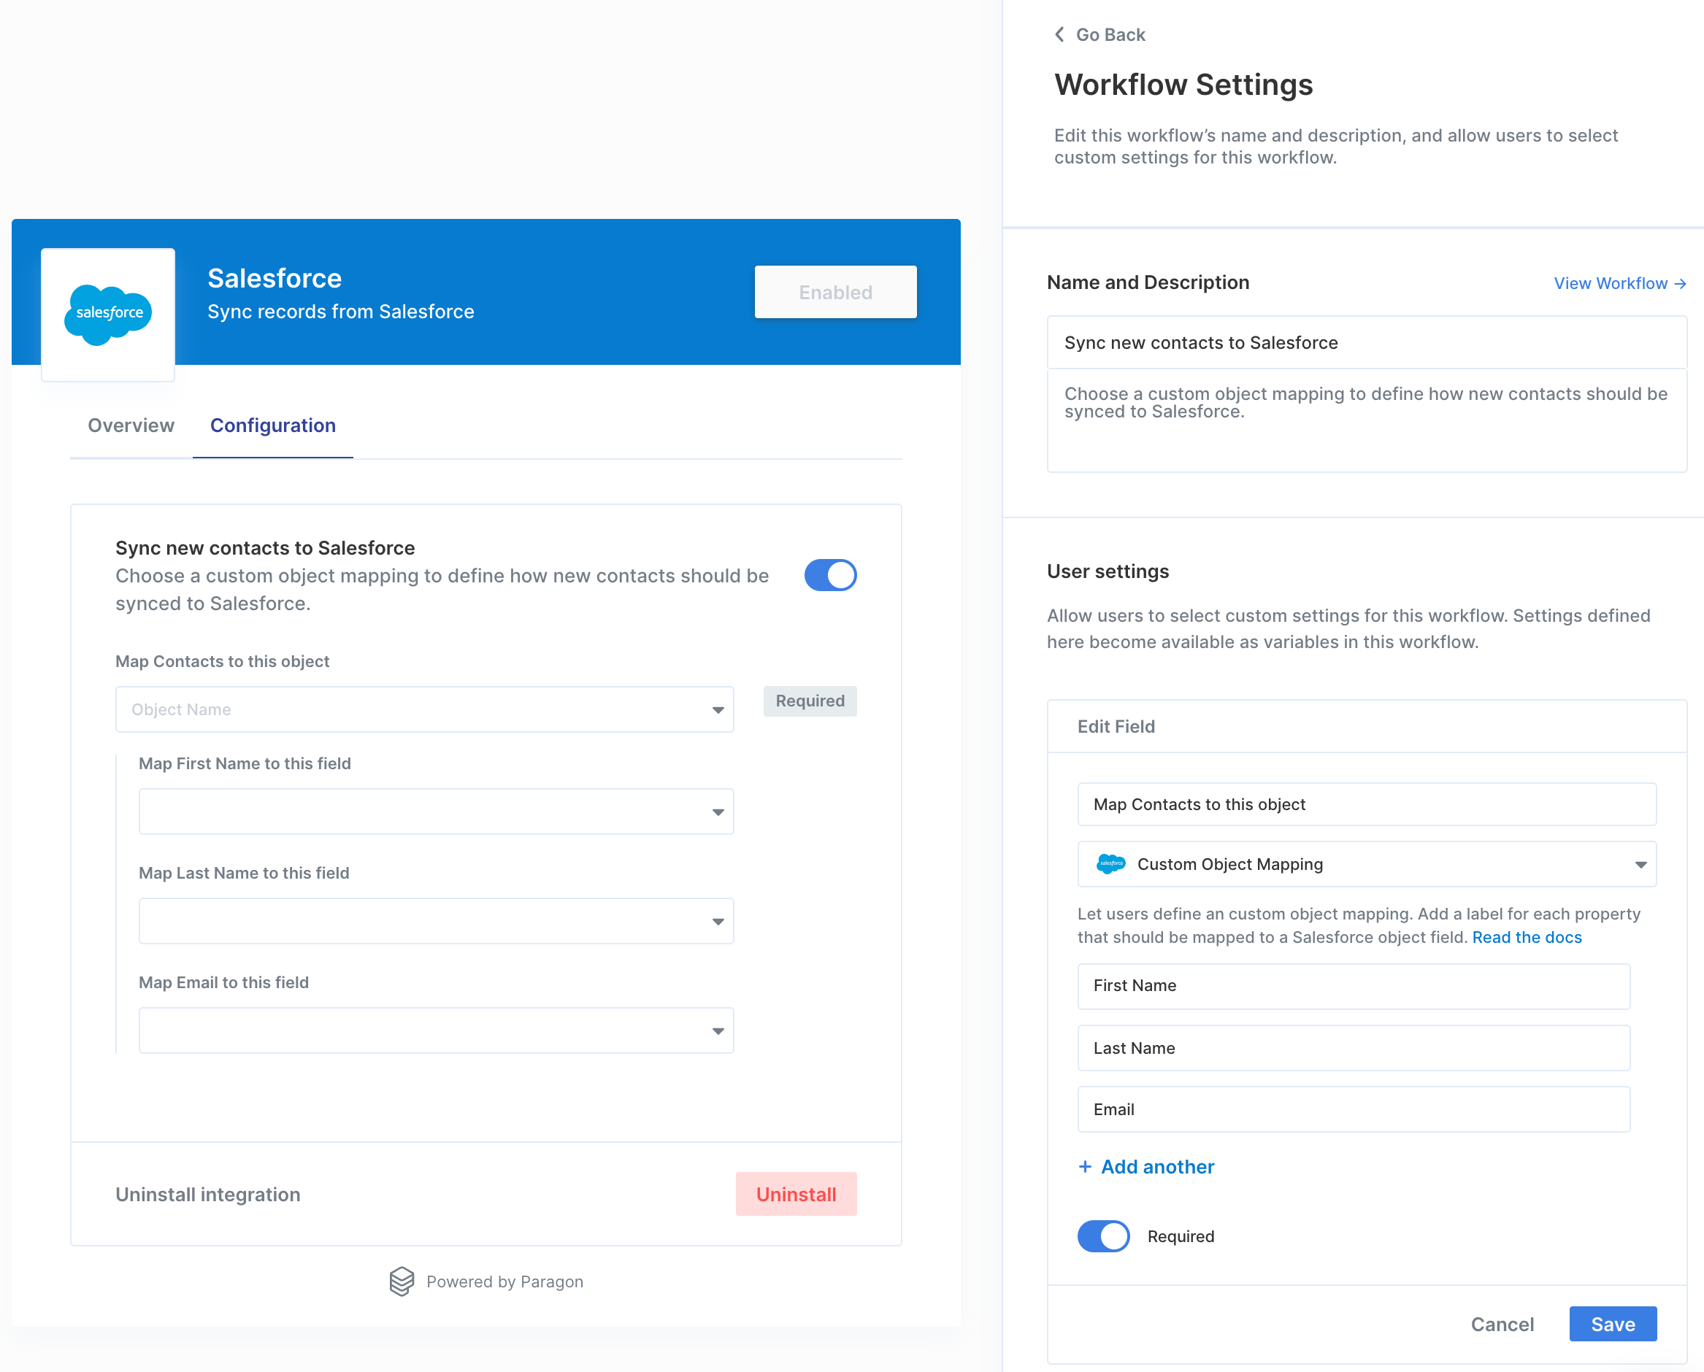Screen dimensions: 1704x1372
Task: Open the Read the docs link
Action: (1526, 937)
